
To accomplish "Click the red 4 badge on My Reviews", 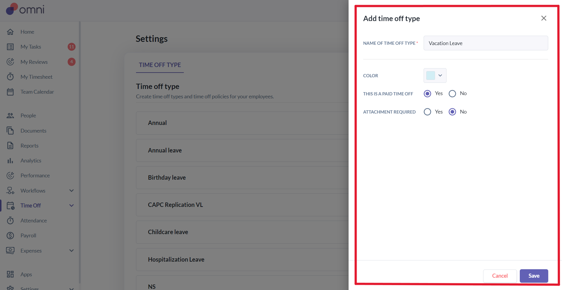I will click(x=72, y=62).
